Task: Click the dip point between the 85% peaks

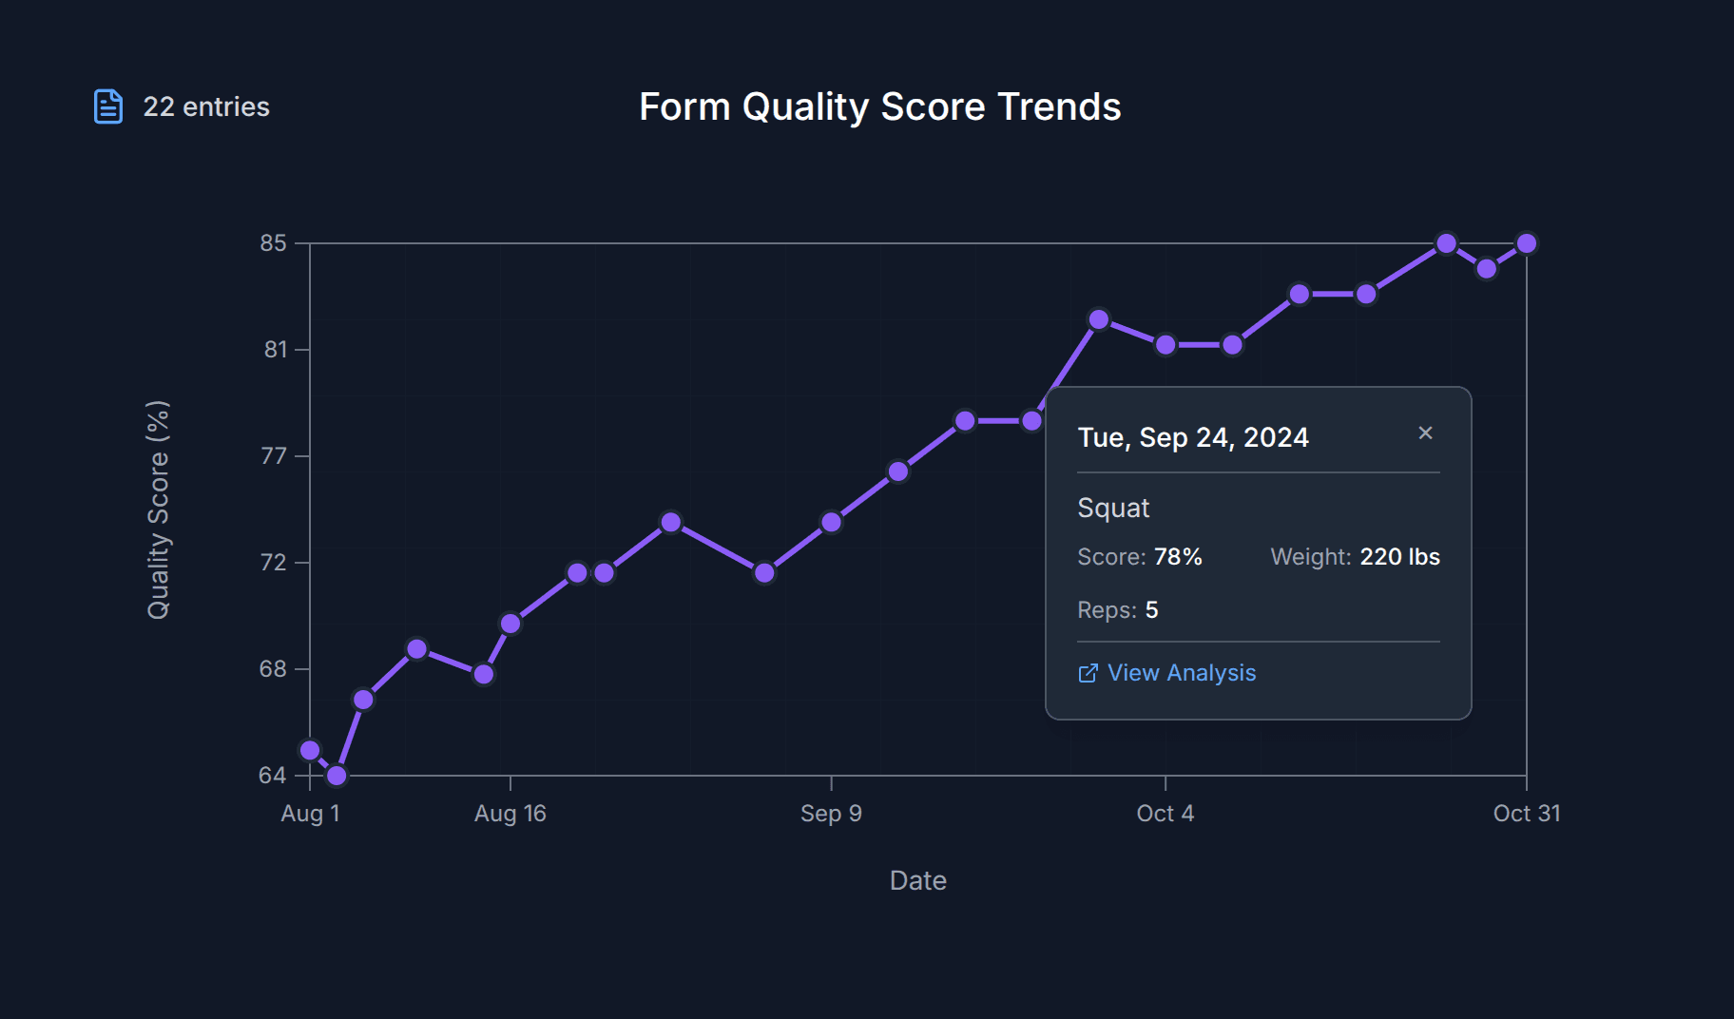Action: [1487, 269]
